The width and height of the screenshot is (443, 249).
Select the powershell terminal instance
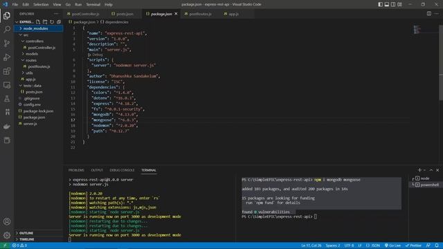click(x=425, y=185)
